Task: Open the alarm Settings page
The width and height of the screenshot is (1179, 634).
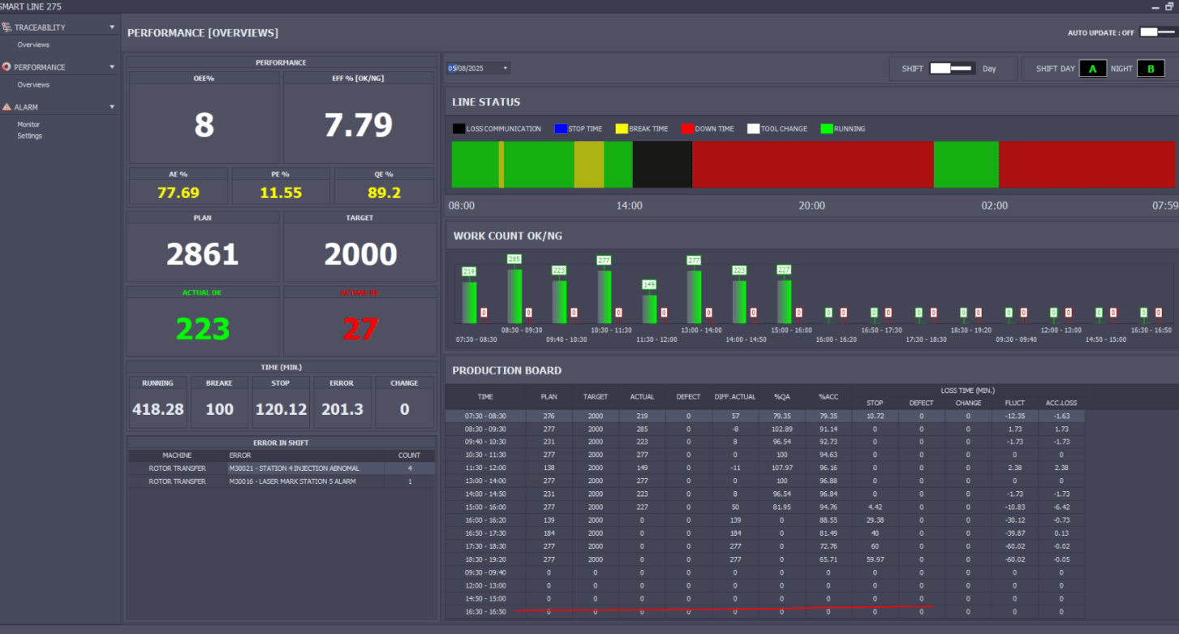Action: click(30, 136)
